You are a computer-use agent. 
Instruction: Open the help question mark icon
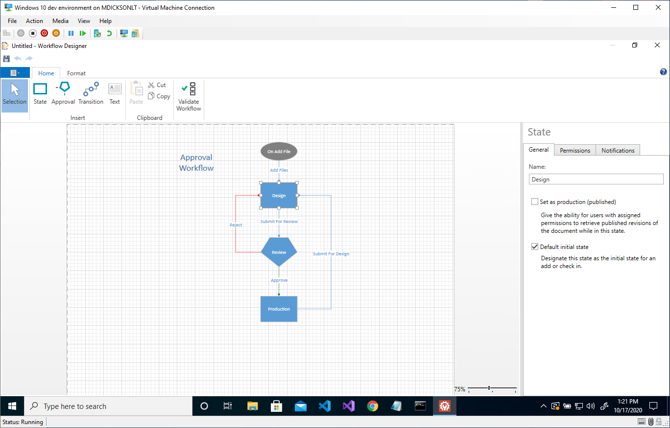pos(664,72)
